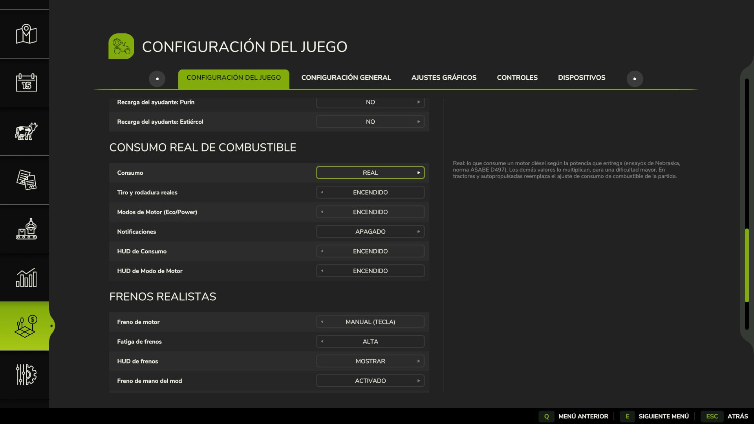This screenshot has height=424, width=754.
Task: Toggle HUD de Modo de Motor
Action: coord(370,271)
